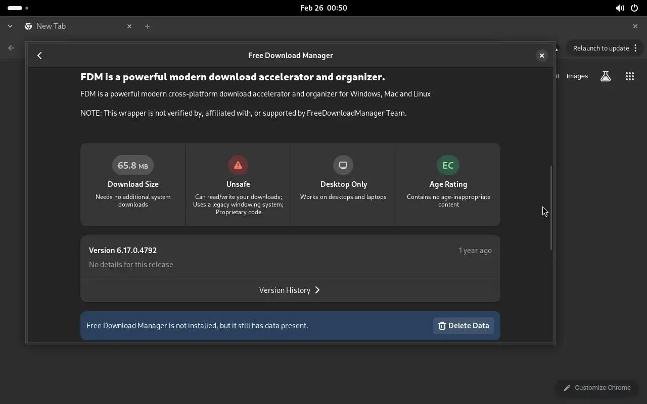Click the red Unsafe warning icon
The width and height of the screenshot is (647, 404).
click(238, 165)
